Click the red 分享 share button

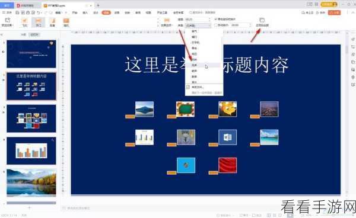[334, 12]
